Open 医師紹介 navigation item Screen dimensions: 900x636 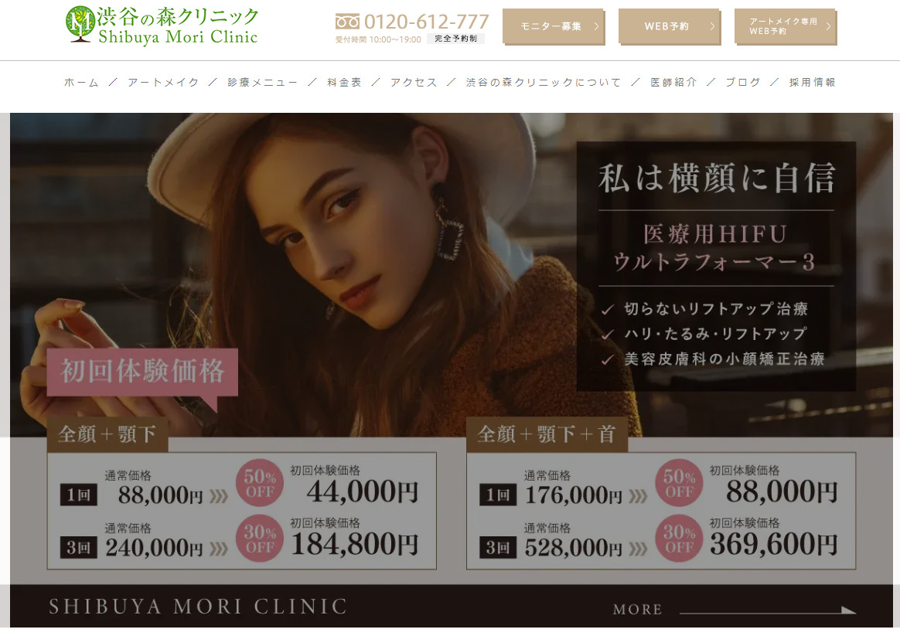[x=673, y=83]
